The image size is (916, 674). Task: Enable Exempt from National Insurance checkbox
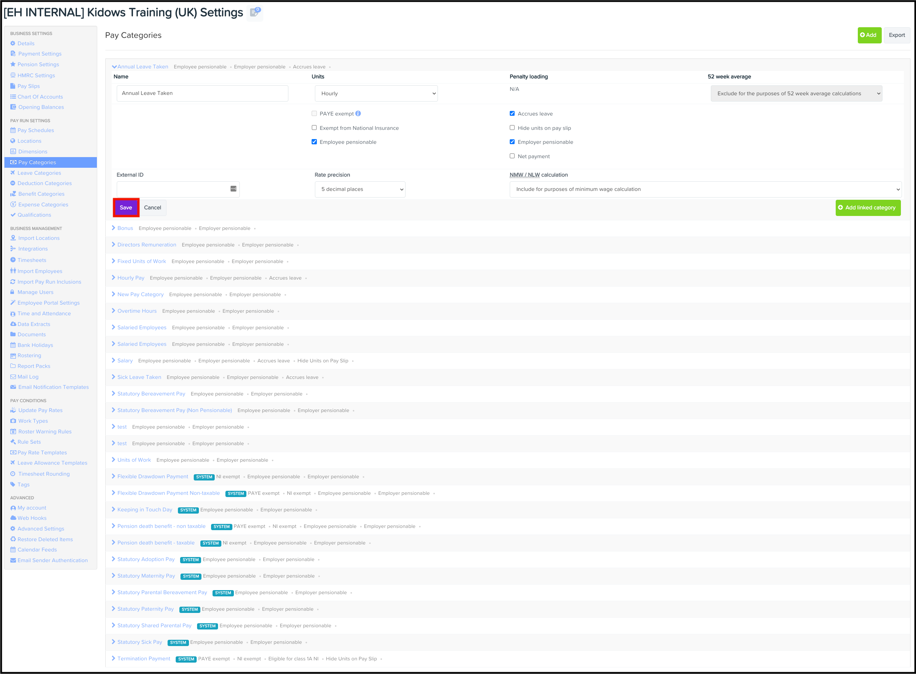pos(314,128)
